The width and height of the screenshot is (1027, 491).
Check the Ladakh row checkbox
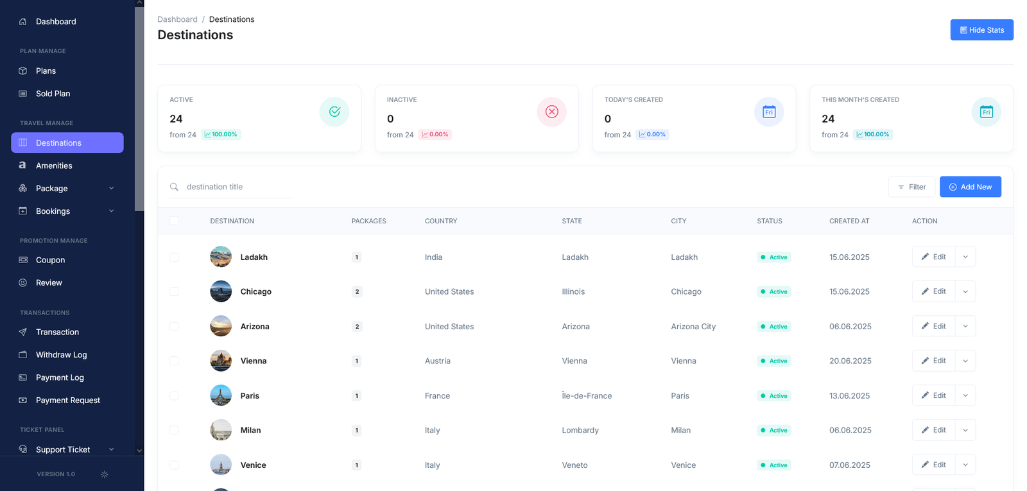174,257
